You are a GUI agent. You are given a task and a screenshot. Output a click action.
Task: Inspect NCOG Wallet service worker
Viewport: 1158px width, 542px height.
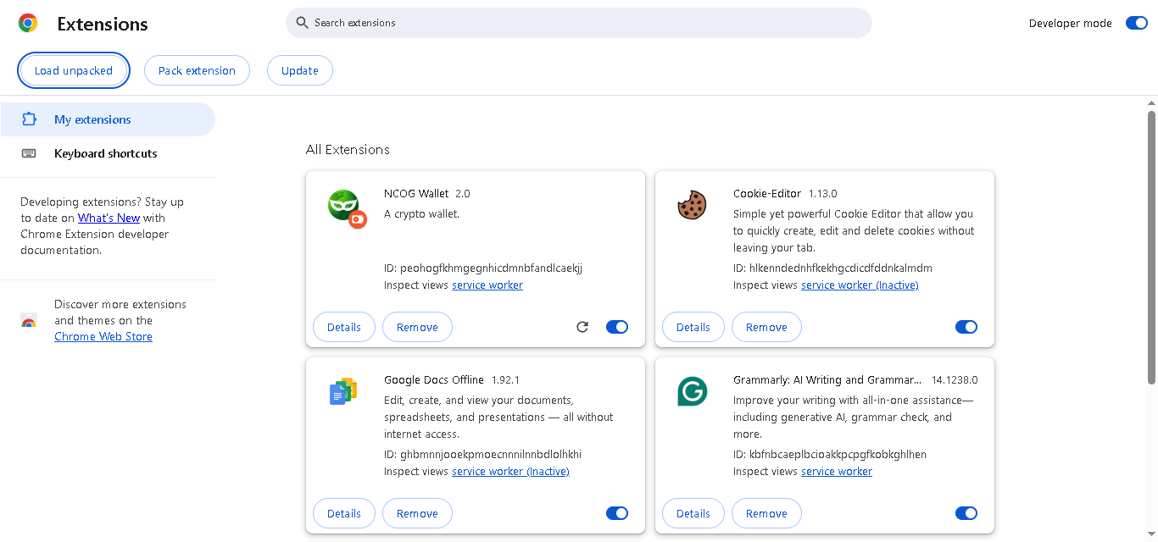coord(487,285)
